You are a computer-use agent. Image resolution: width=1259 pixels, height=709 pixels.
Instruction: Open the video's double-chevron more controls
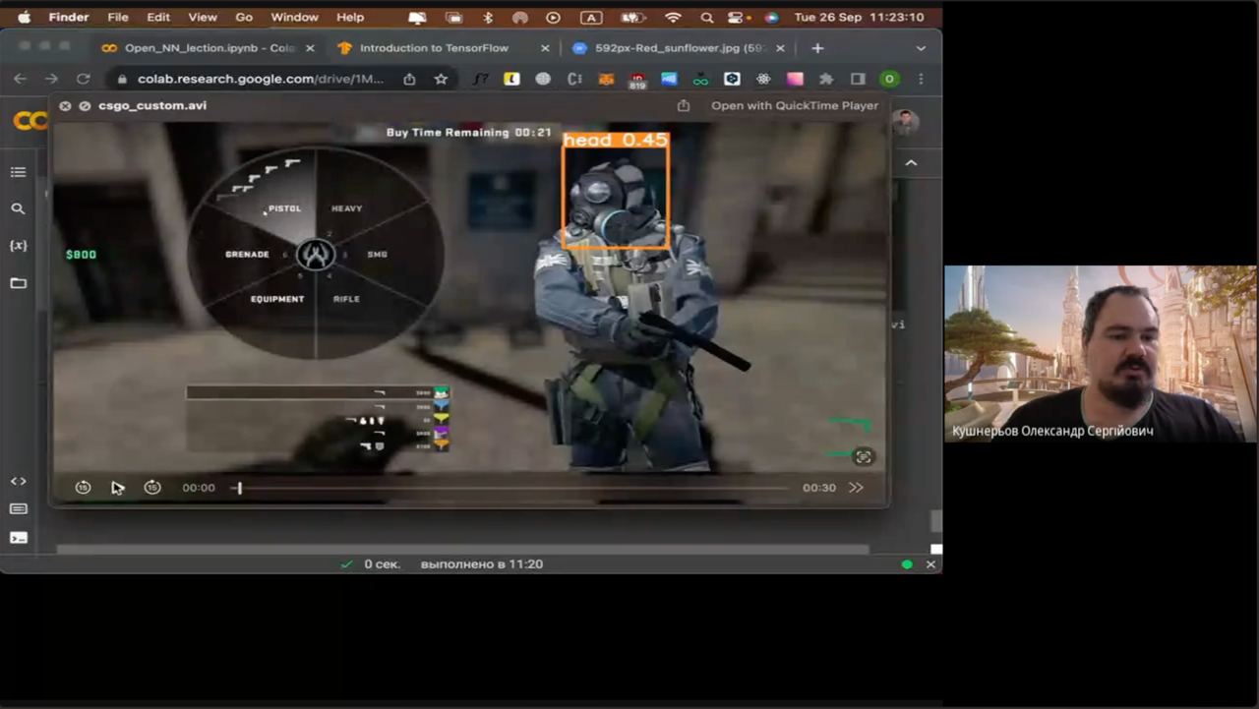(x=856, y=487)
